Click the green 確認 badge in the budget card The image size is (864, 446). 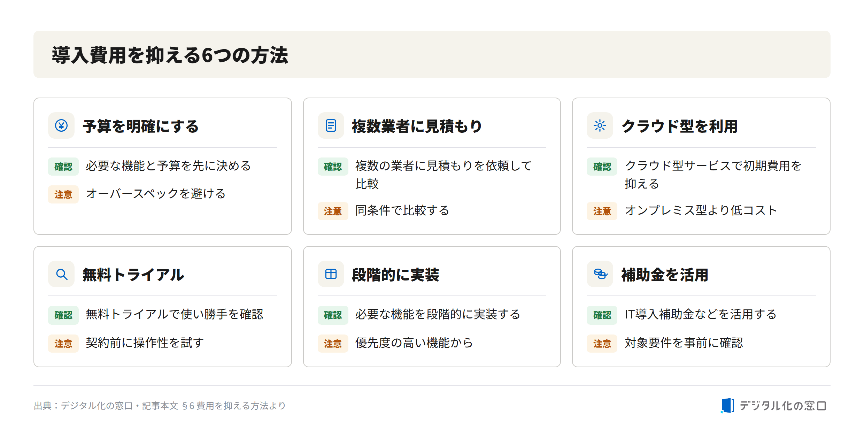tap(63, 167)
